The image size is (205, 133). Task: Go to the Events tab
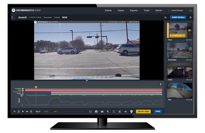108,10
